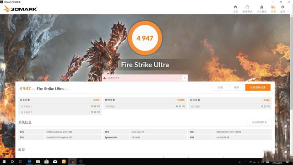The image size is (293, 165).
Task: Click the show detailed info (显示详细信息) button
Action: (x=259, y=122)
